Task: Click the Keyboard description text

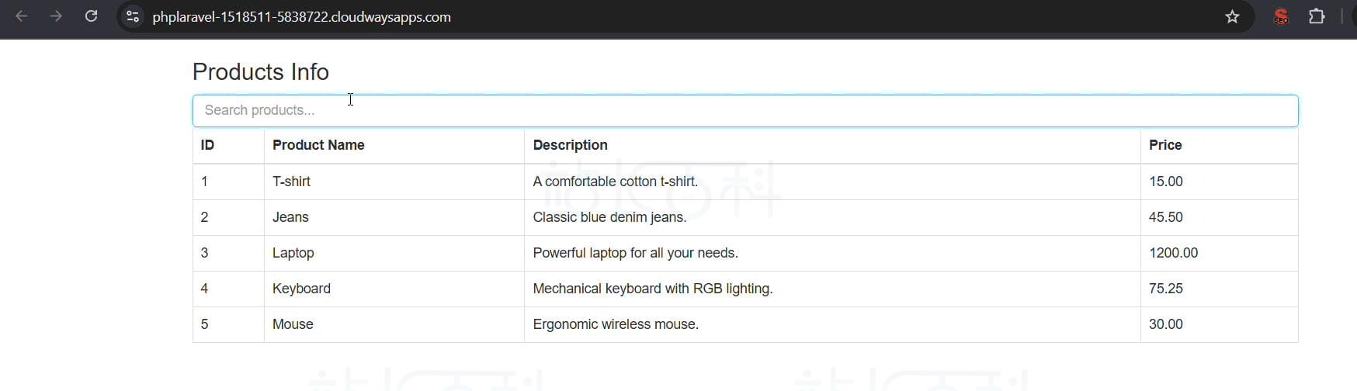Action: [x=653, y=289]
